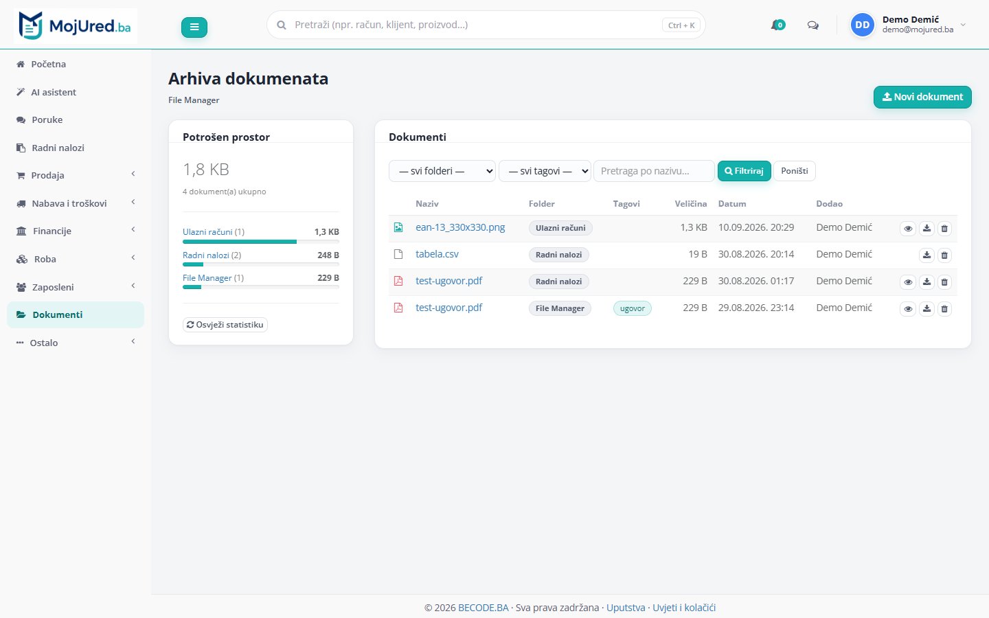The image size is (989, 618).
Task: Focus the Pretraga po nazivu field
Action: pyautogui.click(x=654, y=171)
